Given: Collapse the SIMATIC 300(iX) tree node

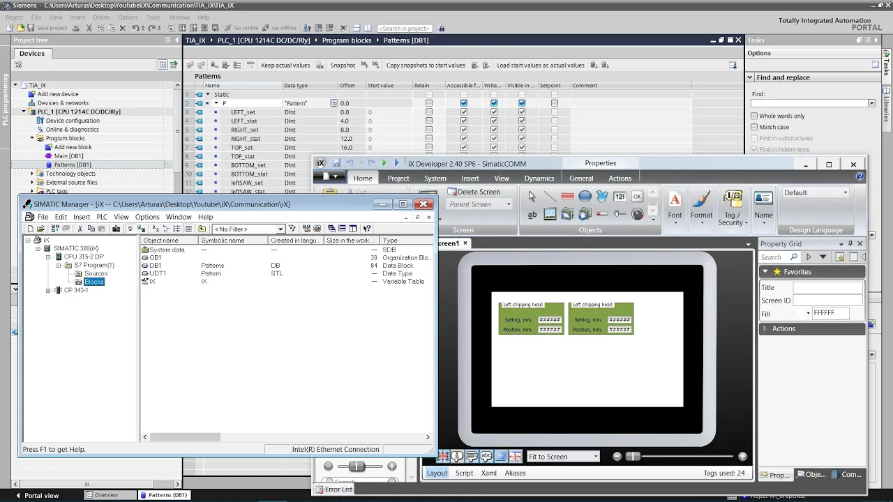Looking at the screenshot, I should click(38, 249).
